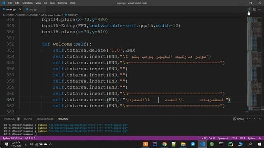The height and width of the screenshot is (148, 264).
Task: Click the txtarea.delete line 353
Action: [94, 50]
